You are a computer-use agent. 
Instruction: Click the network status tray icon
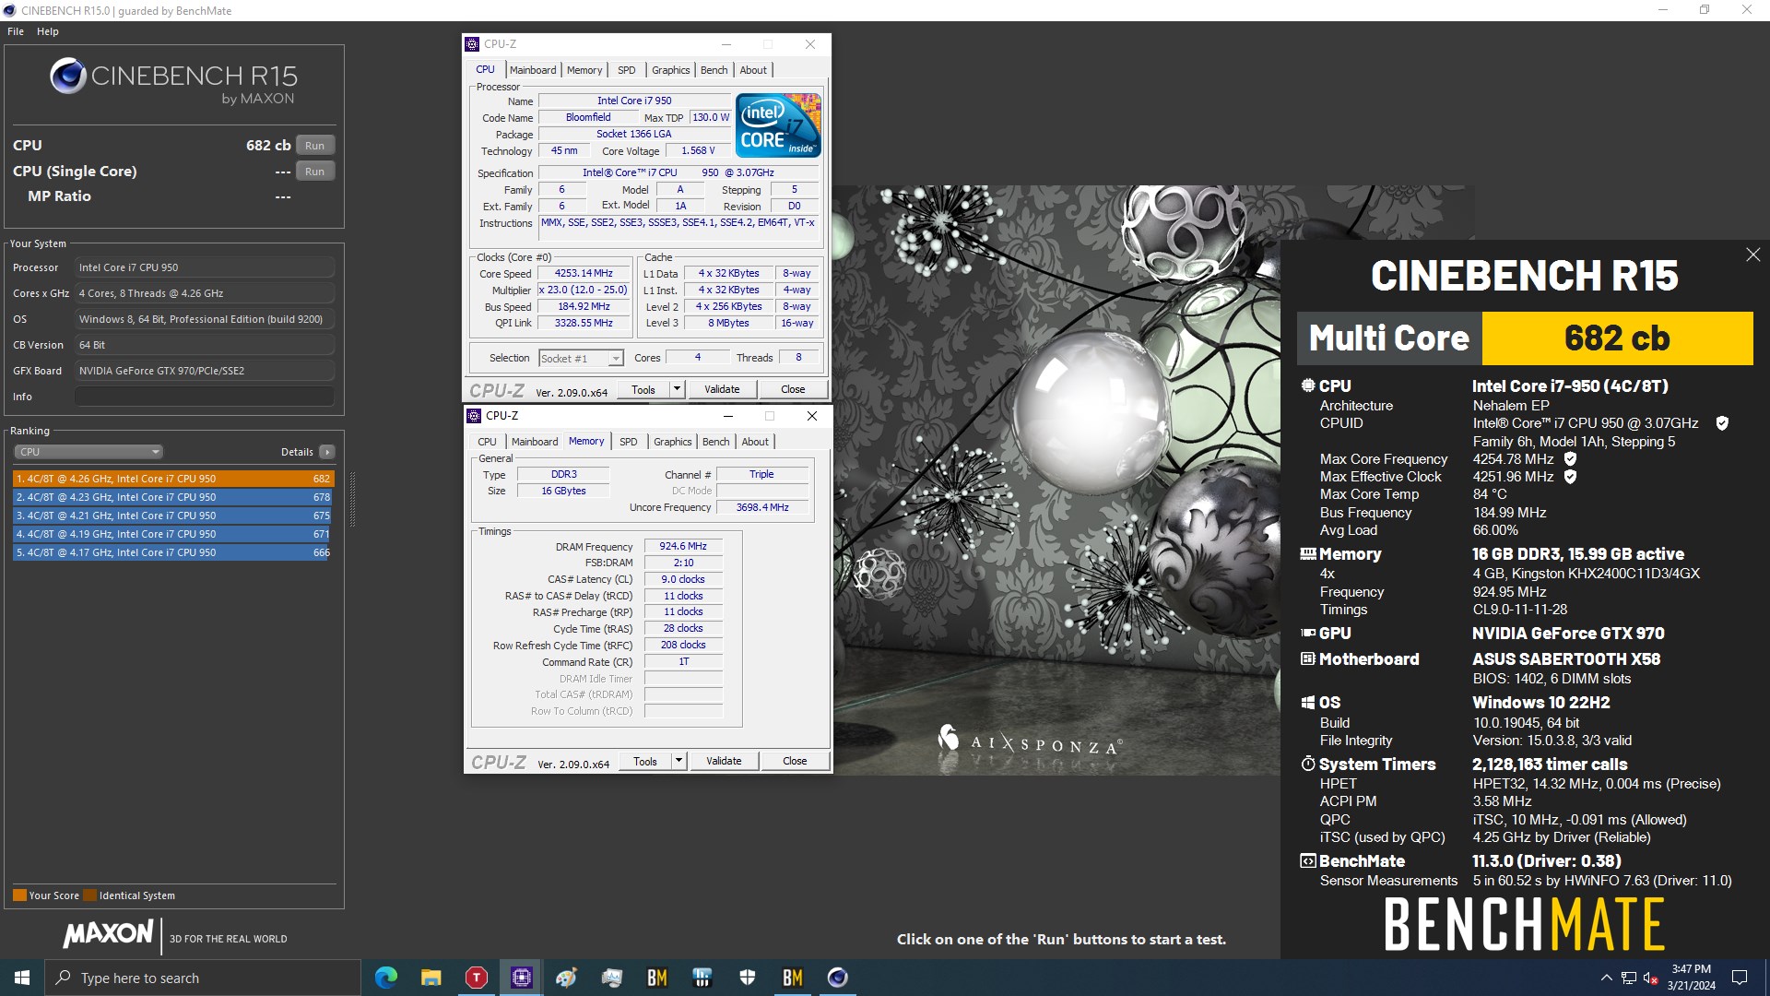(x=1629, y=978)
